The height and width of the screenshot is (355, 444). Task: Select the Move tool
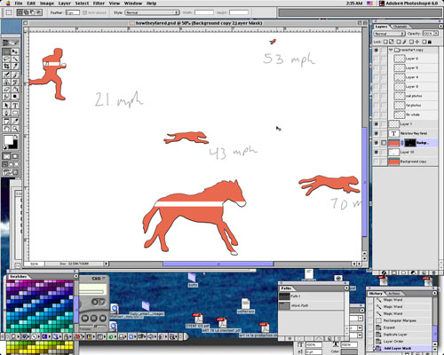(x=15, y=51)
